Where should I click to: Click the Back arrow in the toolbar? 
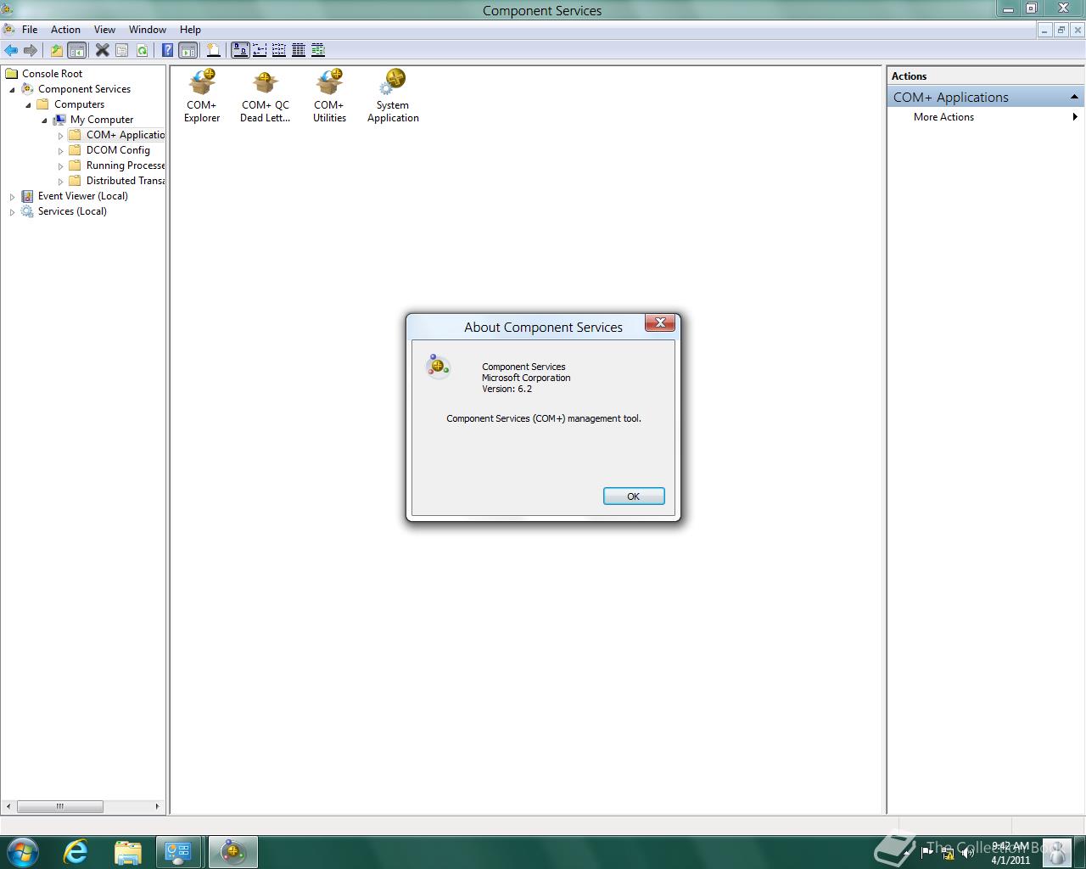[x=11, y=50]
